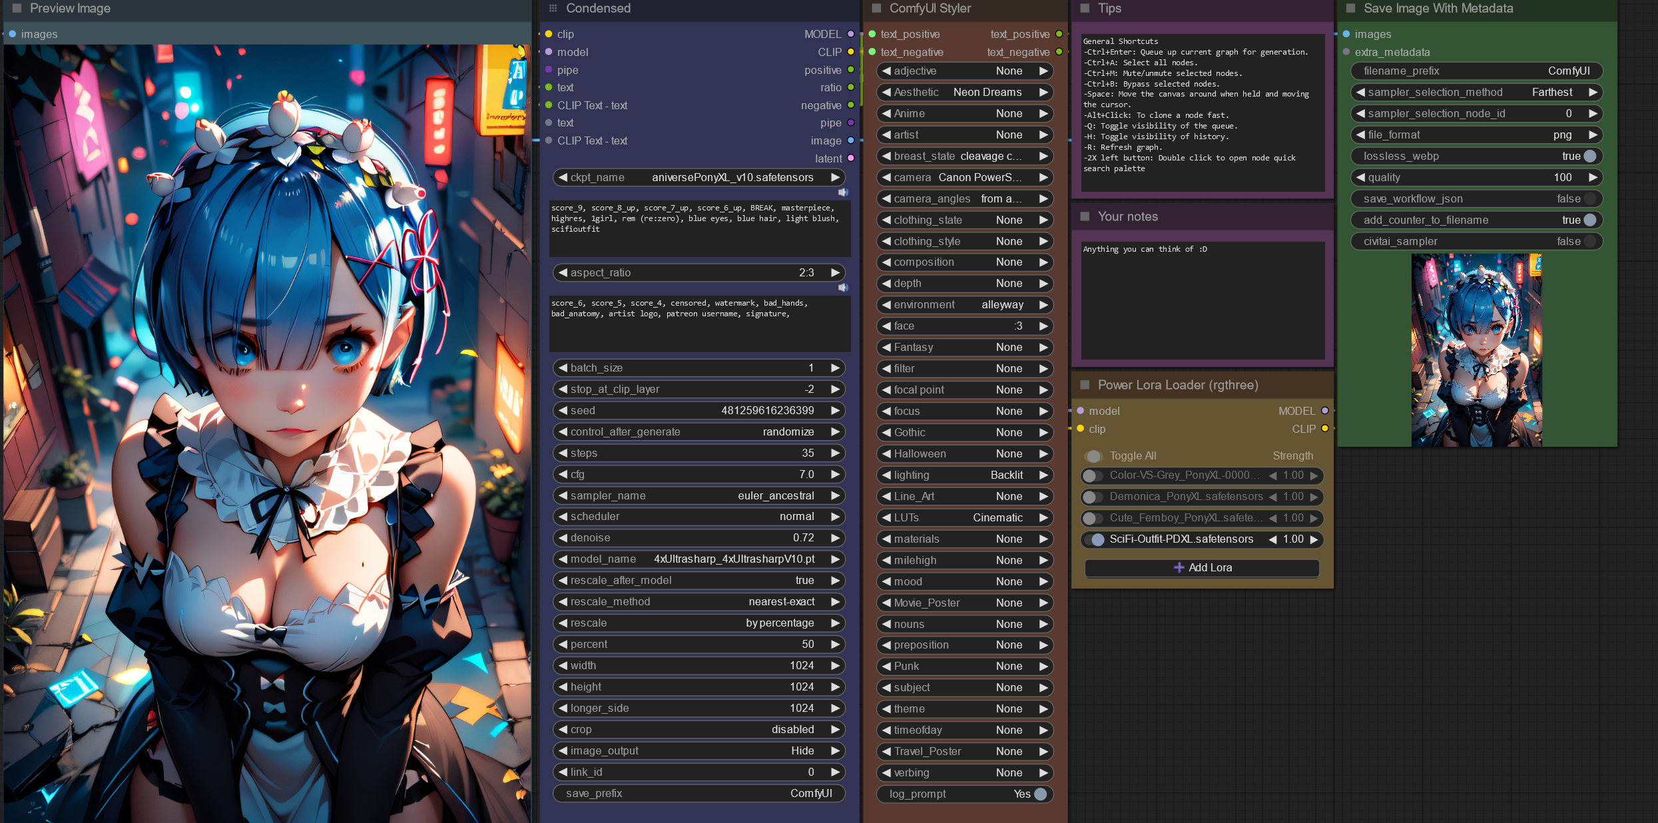Viewport: 1658px width, 823px height.
Task: Click speaker icon below ckpt_name field
Action: coord(843,192)
